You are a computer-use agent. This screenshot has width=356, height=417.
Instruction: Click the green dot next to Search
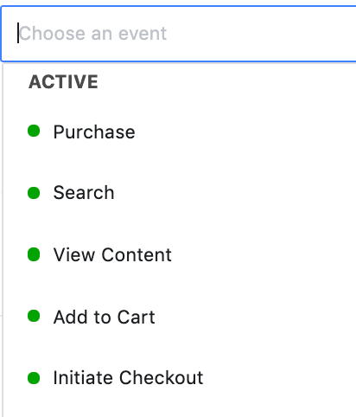[x=34, y=193]
